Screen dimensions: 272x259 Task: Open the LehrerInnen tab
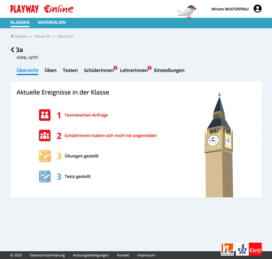[x=134, y=70]
